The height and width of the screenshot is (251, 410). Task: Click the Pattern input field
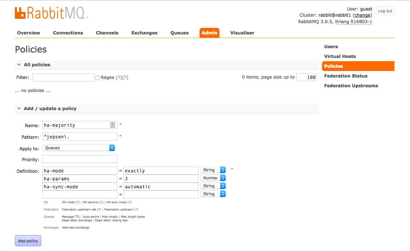pos(80,137)
